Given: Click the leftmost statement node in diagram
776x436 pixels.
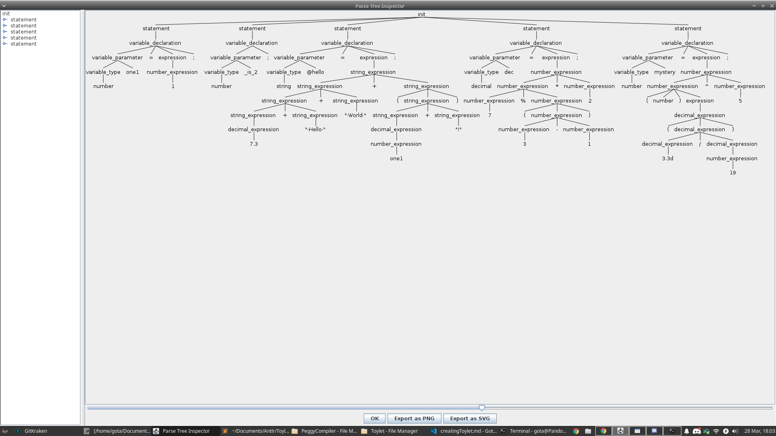Looking at the screenshot, I should tap(156, 28).
